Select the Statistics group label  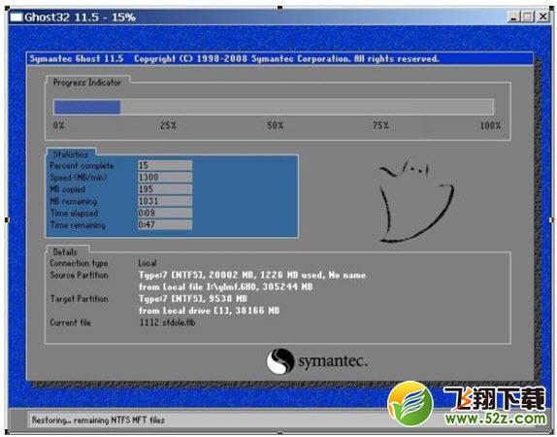[71, 154]
